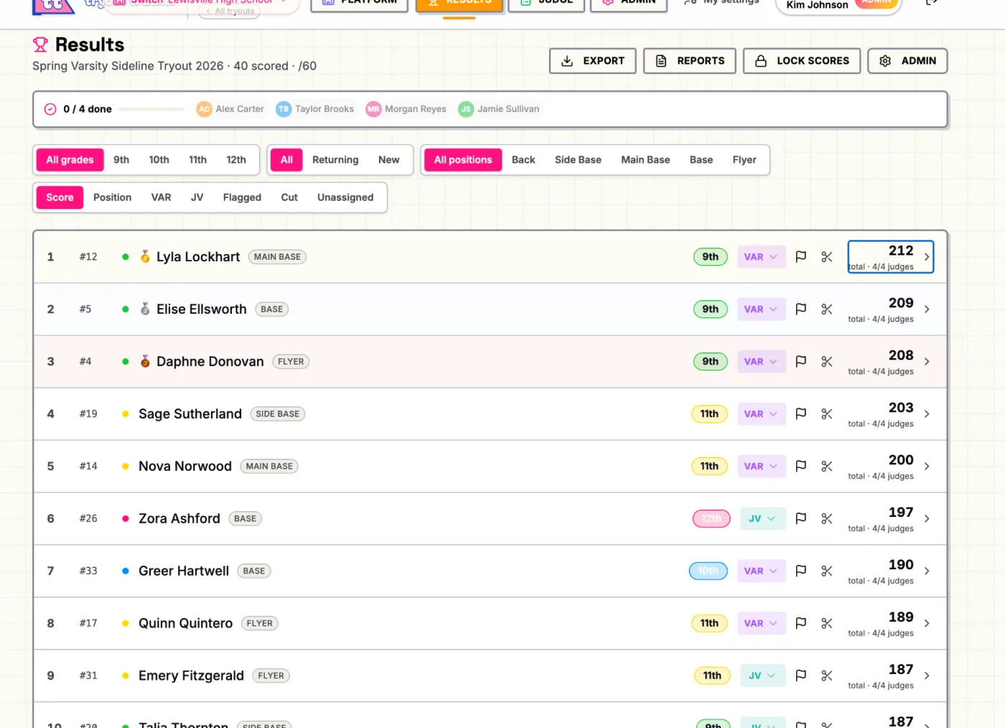Cut Nova Norwood with scissors icon

click(827, 466)
